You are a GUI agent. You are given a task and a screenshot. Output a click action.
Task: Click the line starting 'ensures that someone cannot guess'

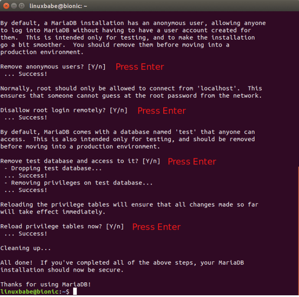(x=131, y=96)
